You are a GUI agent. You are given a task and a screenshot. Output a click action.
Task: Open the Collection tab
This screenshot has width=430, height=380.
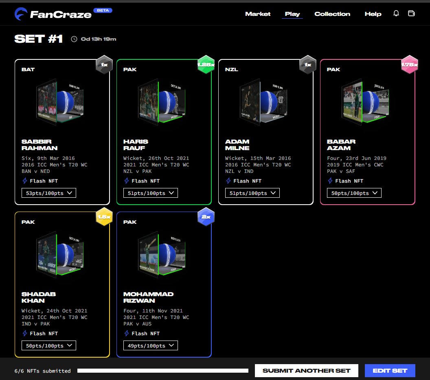[x=332, y=14]
